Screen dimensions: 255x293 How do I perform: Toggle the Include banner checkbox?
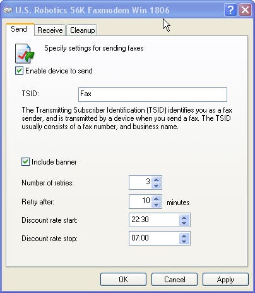point(25,162)
